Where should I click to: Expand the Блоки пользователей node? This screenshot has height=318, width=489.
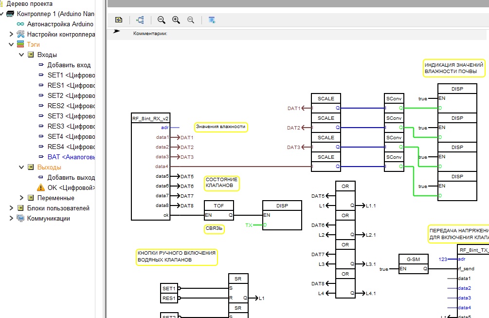[x=12, y=208]
